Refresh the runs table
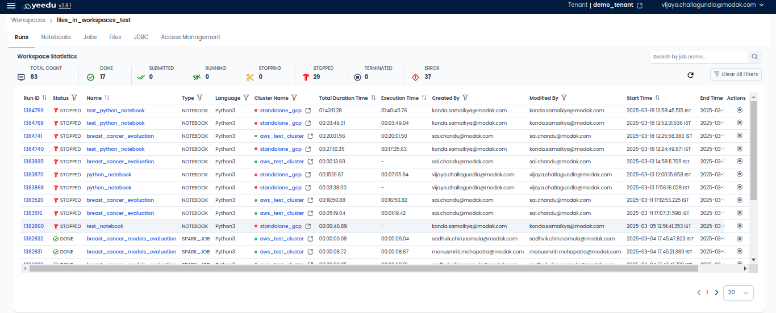 pos(690,75)
